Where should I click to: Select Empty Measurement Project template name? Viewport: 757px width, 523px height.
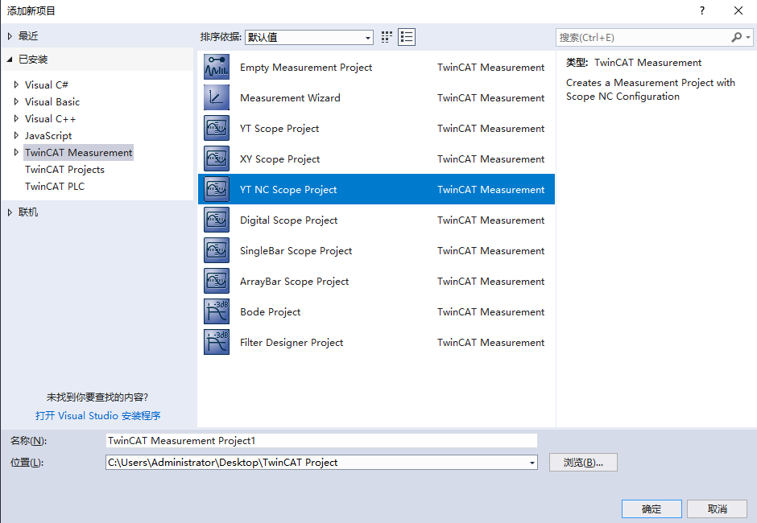(x=306, y=67)
